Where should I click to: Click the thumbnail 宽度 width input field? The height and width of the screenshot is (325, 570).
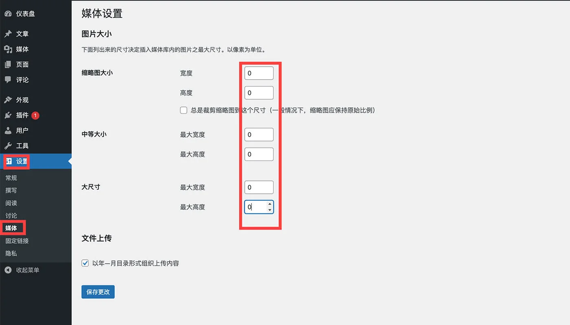259,73
